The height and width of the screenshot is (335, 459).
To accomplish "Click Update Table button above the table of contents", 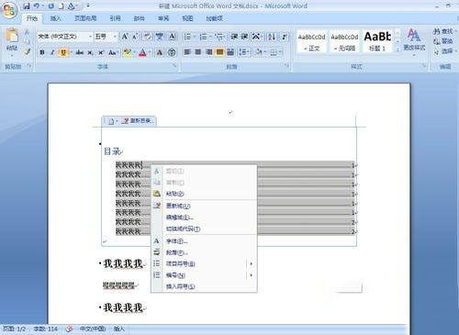I will tap(138, 121).
